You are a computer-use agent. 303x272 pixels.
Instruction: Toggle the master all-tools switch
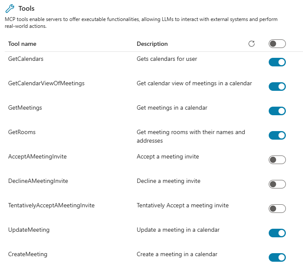pyautogui.click(x=277, y=44)
